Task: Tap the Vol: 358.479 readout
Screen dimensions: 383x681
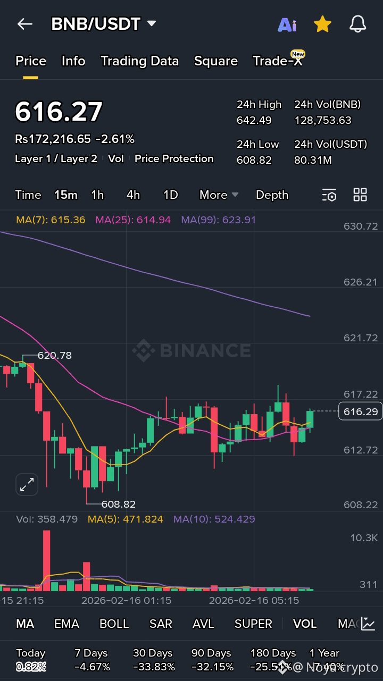Action: coord(47,519)
